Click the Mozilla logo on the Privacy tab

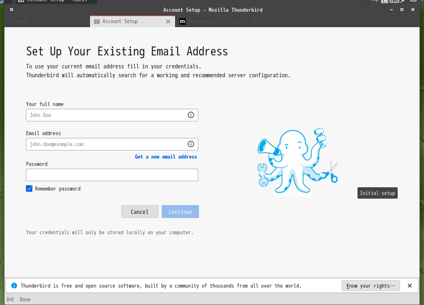coord(182,21)
